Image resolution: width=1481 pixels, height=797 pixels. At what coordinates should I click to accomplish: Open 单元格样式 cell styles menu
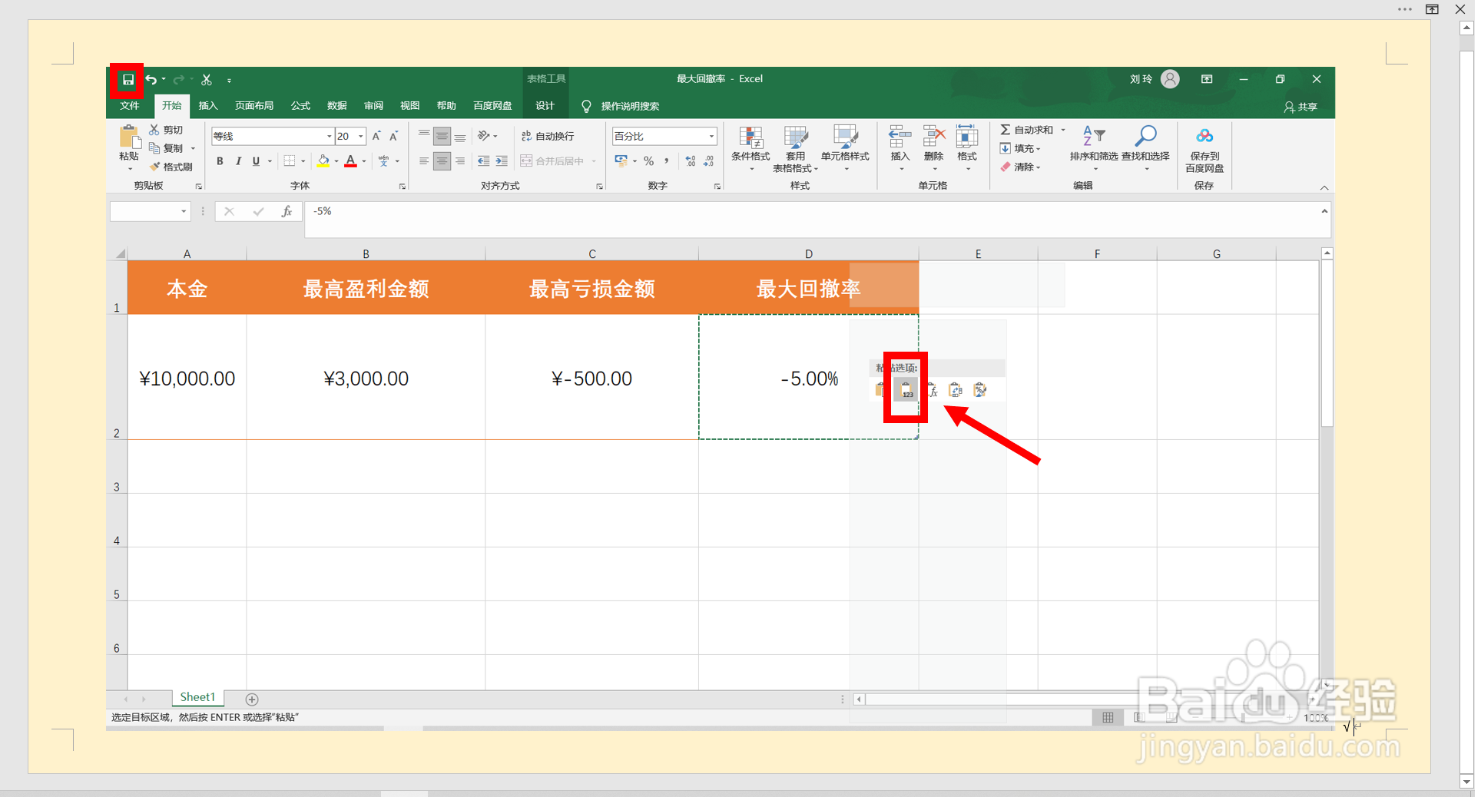click(845, 148)
